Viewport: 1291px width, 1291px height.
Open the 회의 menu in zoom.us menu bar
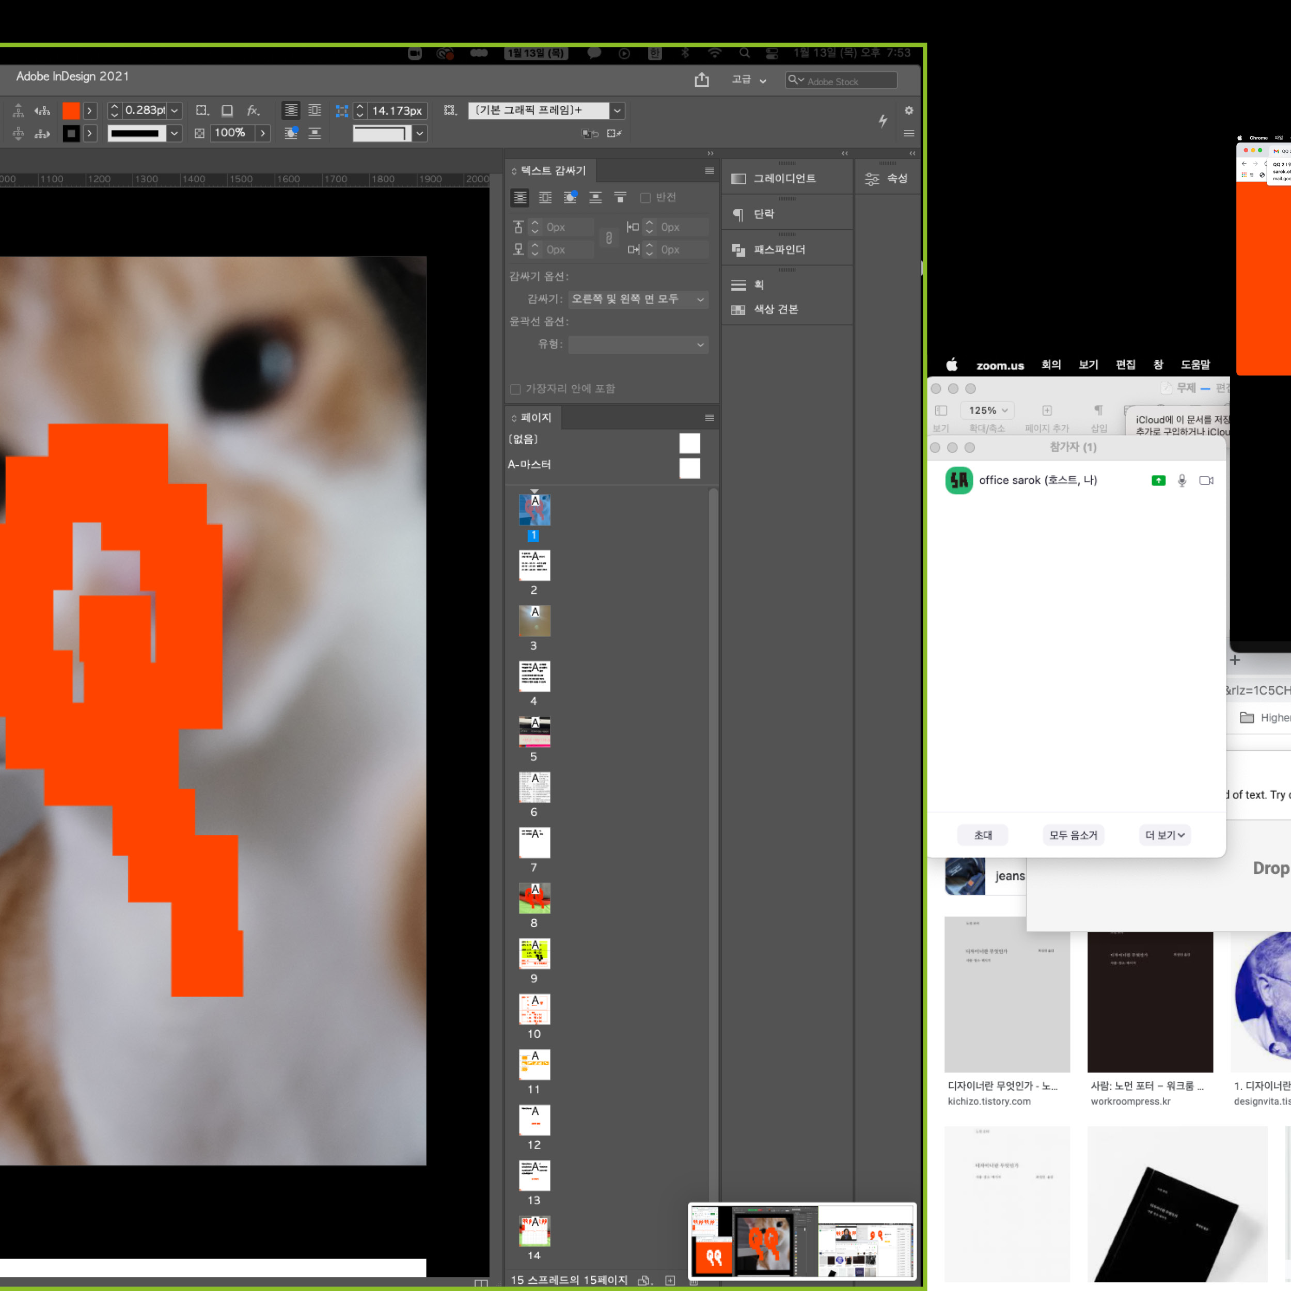[1050, 365]
